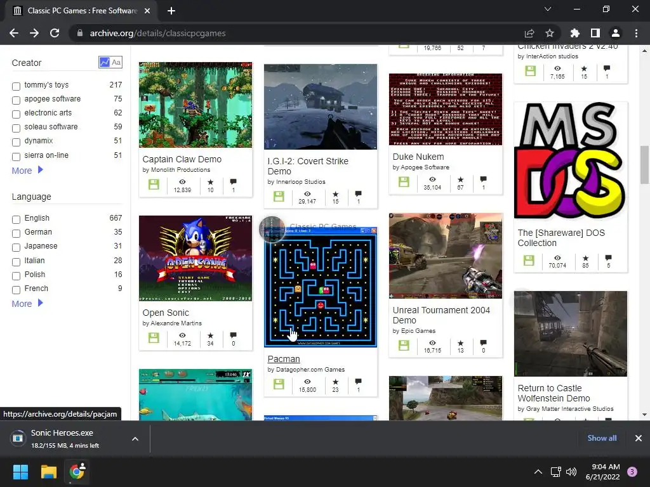Open the Extensions puzzle icon
Screen dimensions: 650x487
[574, 33]
